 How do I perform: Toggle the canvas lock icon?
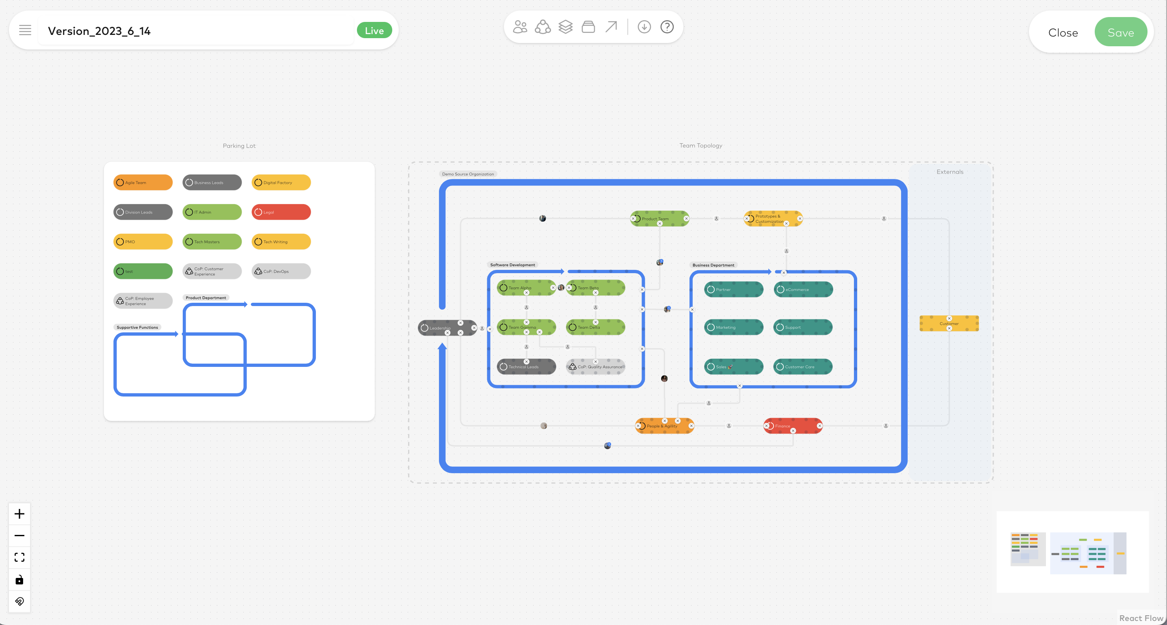pos(19,579)
